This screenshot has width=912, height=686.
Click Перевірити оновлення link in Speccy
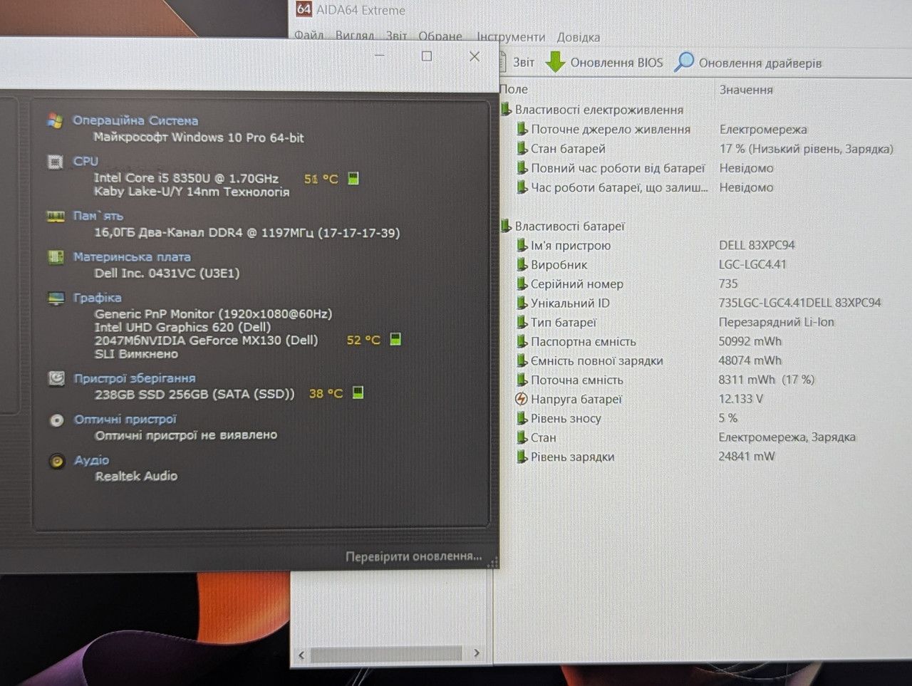[x=413, y=556]
